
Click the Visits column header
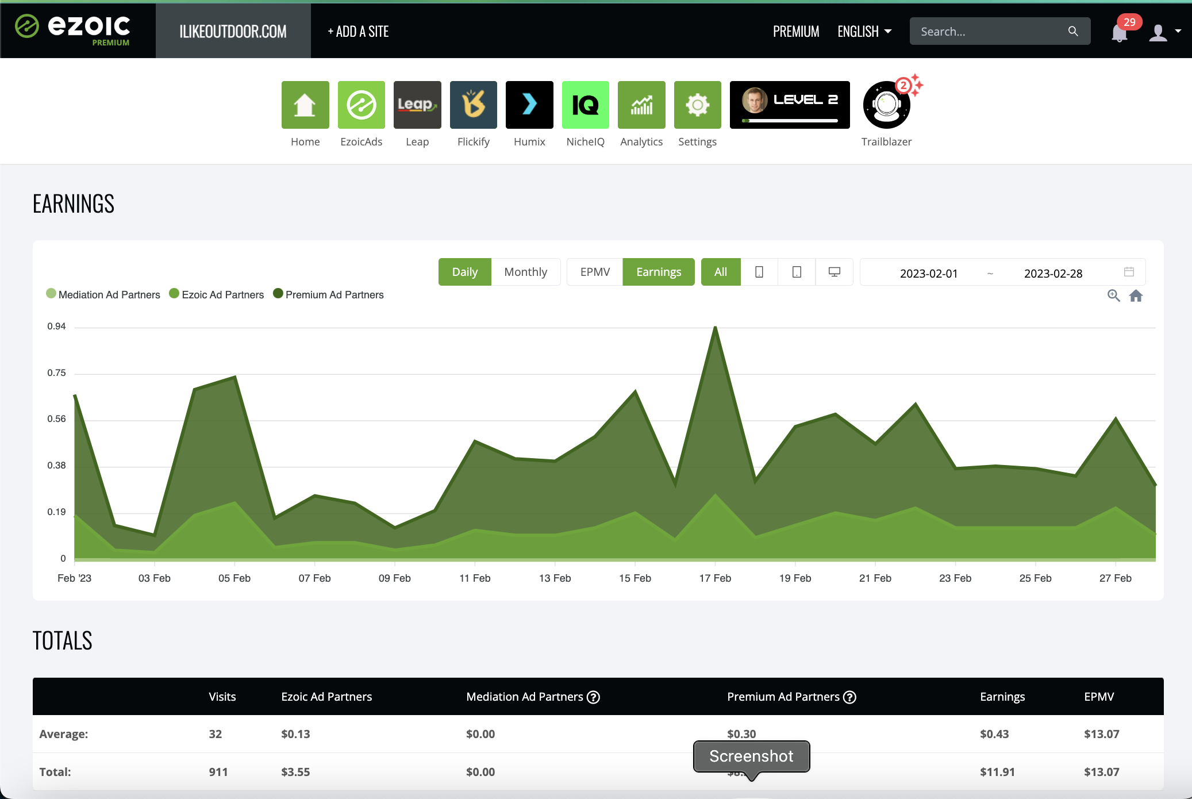[222, 697]
